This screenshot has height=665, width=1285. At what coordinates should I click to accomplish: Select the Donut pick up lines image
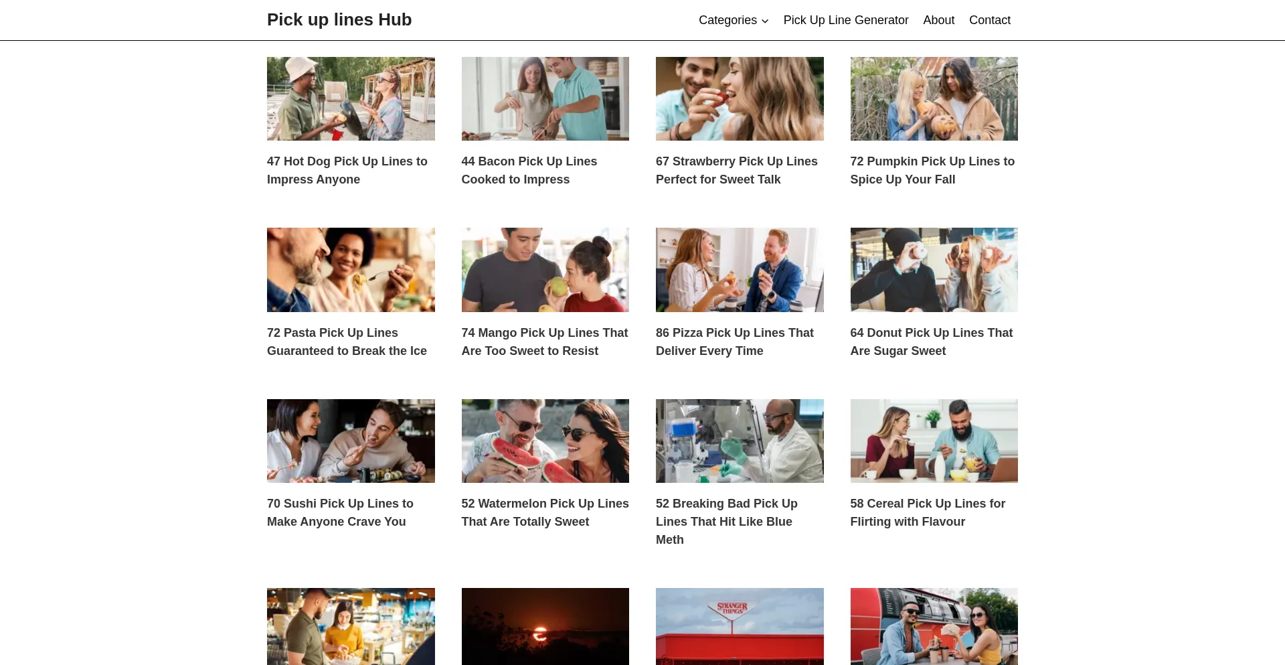pyautogui.click(x=934, y=270)
